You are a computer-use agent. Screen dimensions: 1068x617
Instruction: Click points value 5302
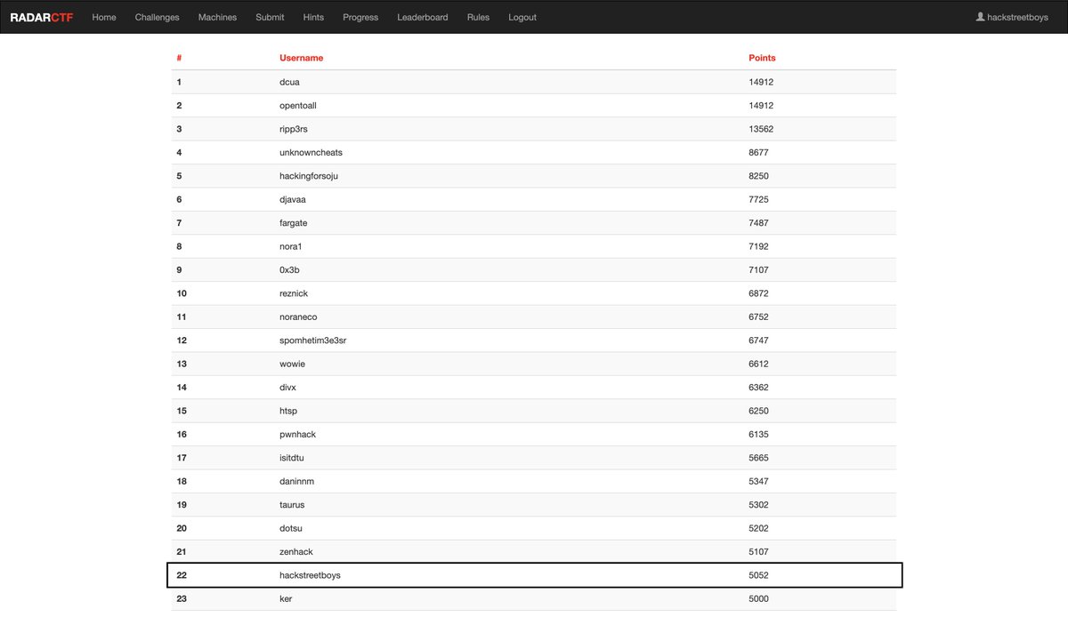pyautogui.click(x=759, y=505)
